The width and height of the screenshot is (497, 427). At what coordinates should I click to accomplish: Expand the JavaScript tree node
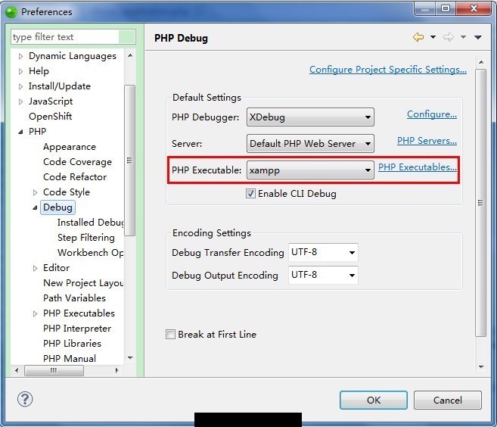pos(20,101)
